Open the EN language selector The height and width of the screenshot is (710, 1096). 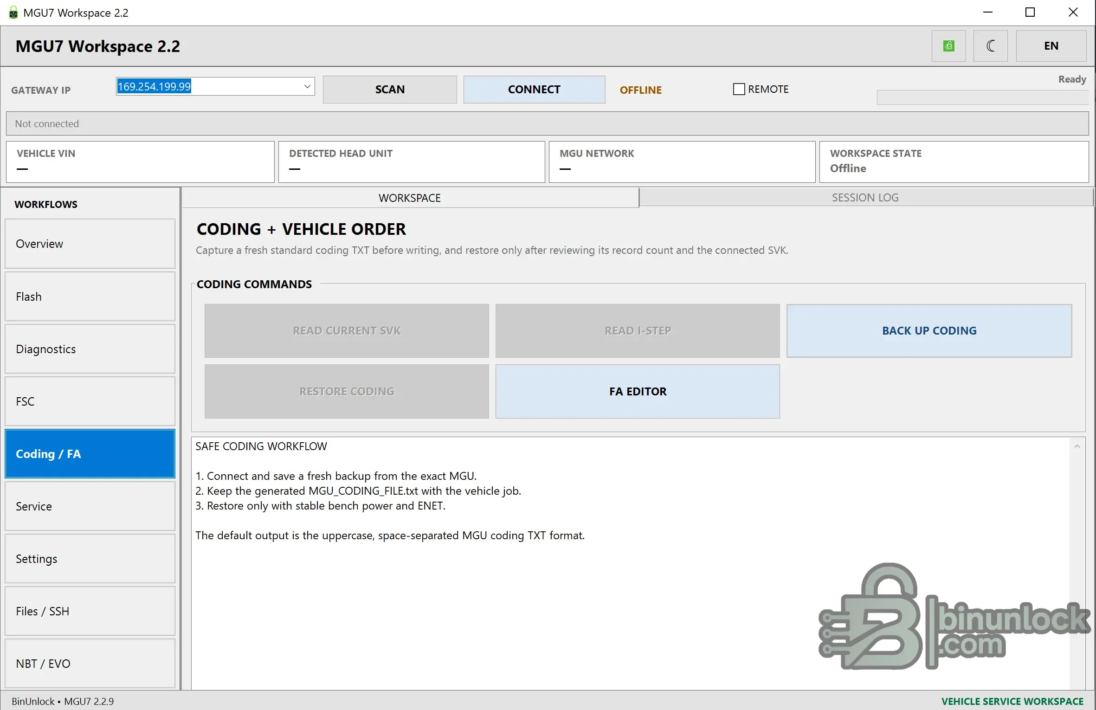tap(1051, 46)
